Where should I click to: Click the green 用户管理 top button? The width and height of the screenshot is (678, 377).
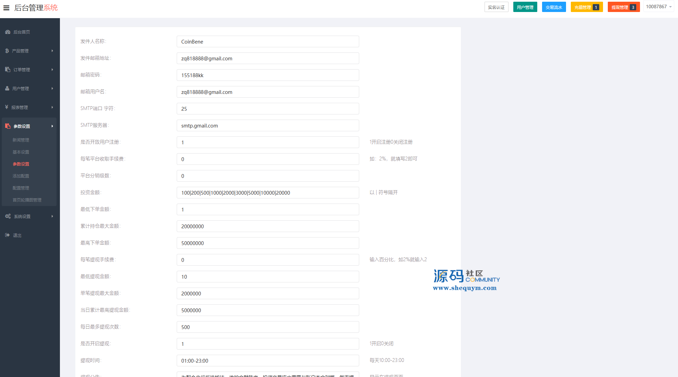(x=525, y=7)
